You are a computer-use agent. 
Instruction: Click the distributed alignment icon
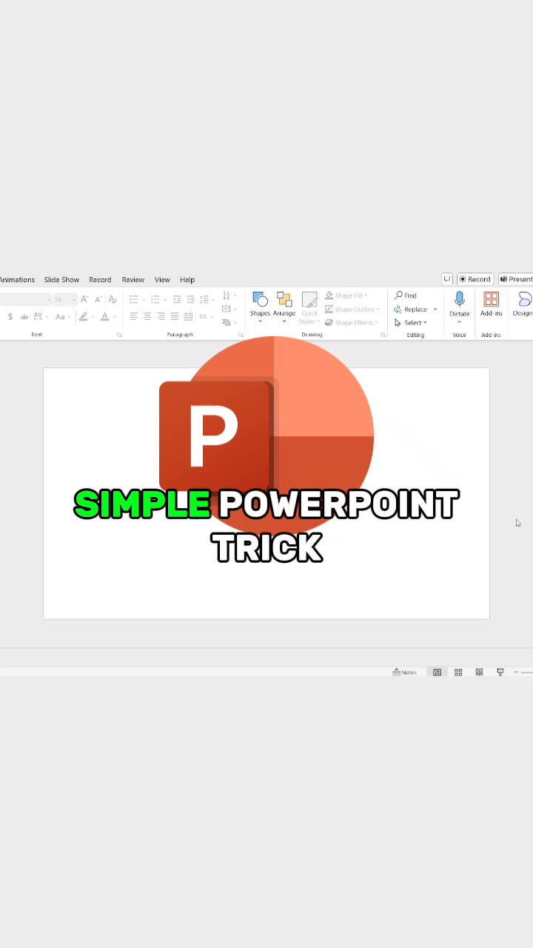coord(188,317)
